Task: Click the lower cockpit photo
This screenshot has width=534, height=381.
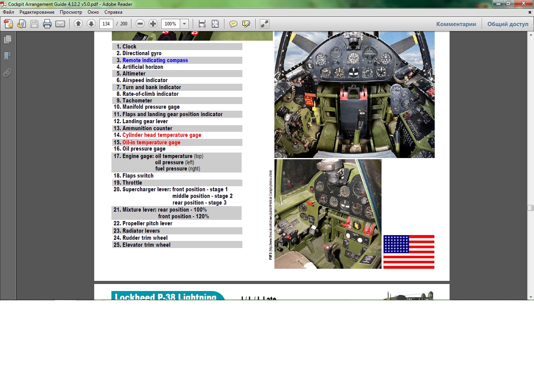Action: pos(328,214)
